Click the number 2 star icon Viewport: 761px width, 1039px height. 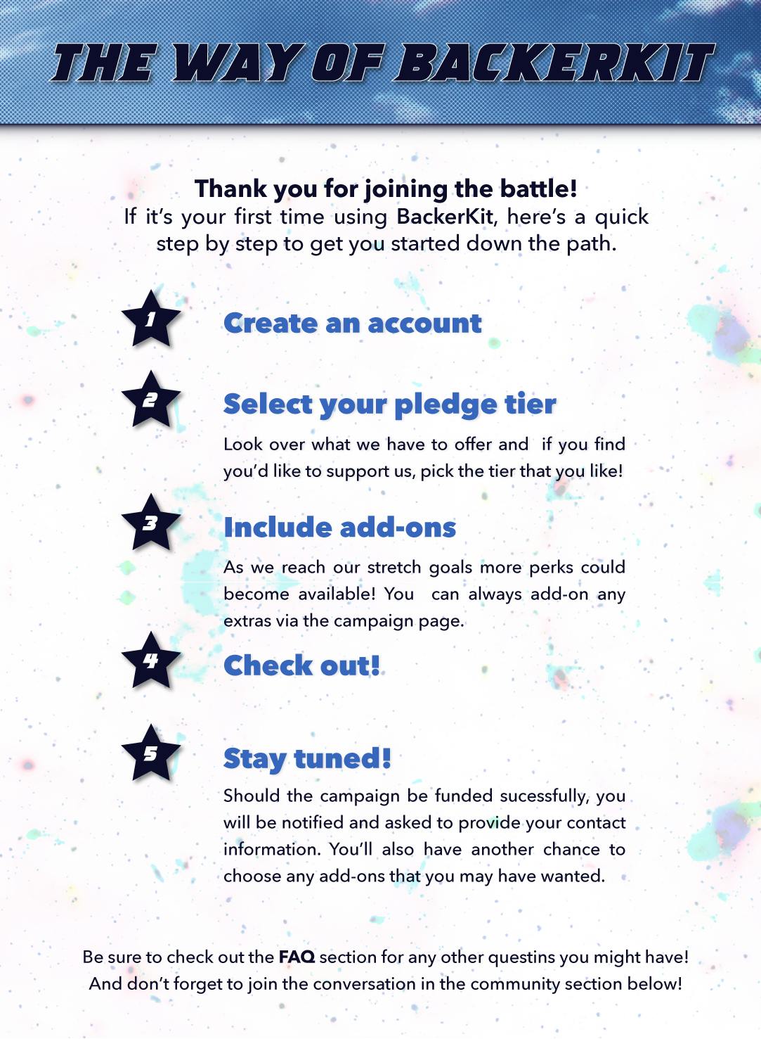point(150,400)
